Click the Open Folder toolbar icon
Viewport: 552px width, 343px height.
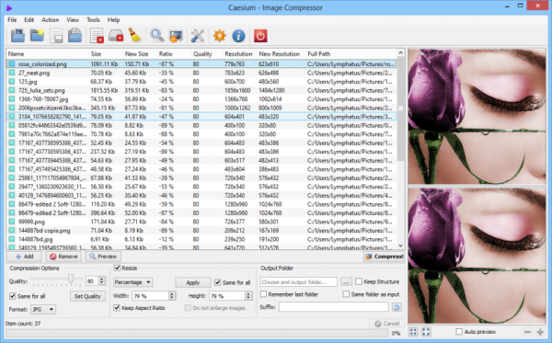click(x=37, y=36)
